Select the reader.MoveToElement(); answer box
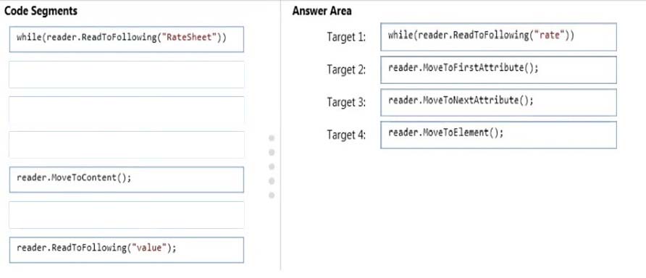 (498, 135)
